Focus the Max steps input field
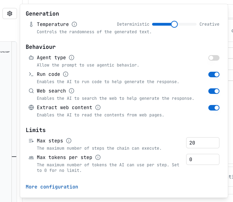This screenshot has width=233, height=202. click(x=203, y=143)
